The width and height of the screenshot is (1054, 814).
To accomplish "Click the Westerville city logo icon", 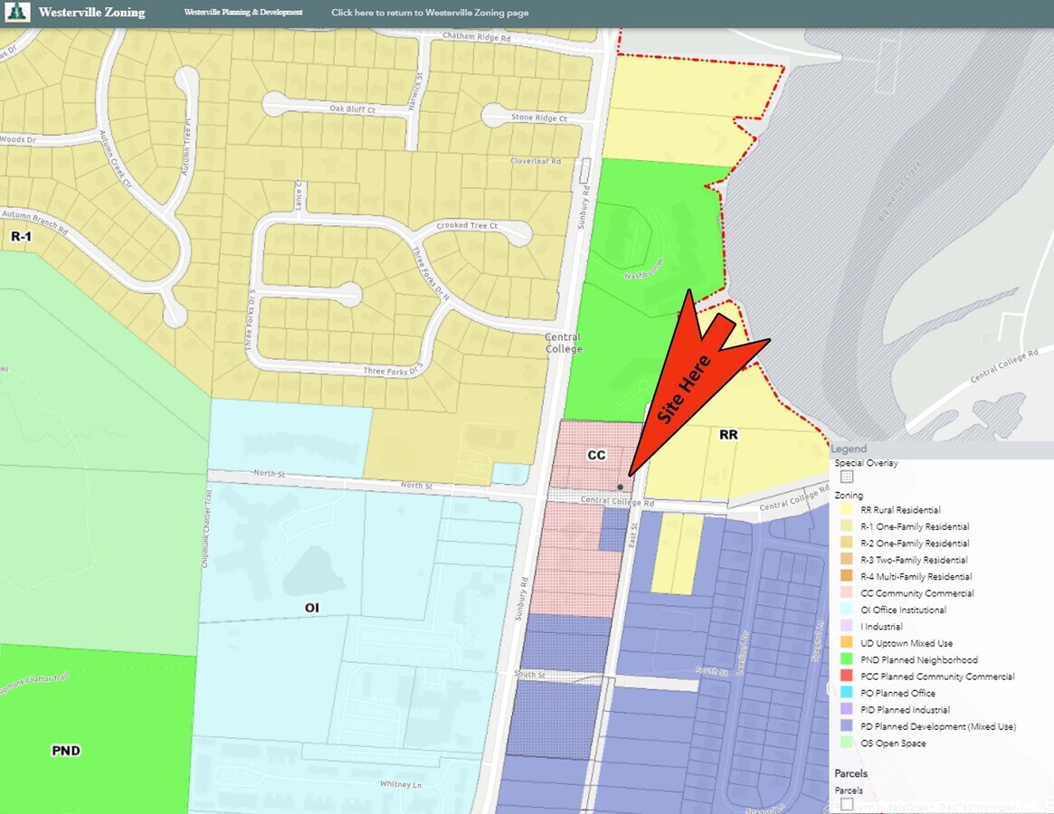I will (18, 13).
